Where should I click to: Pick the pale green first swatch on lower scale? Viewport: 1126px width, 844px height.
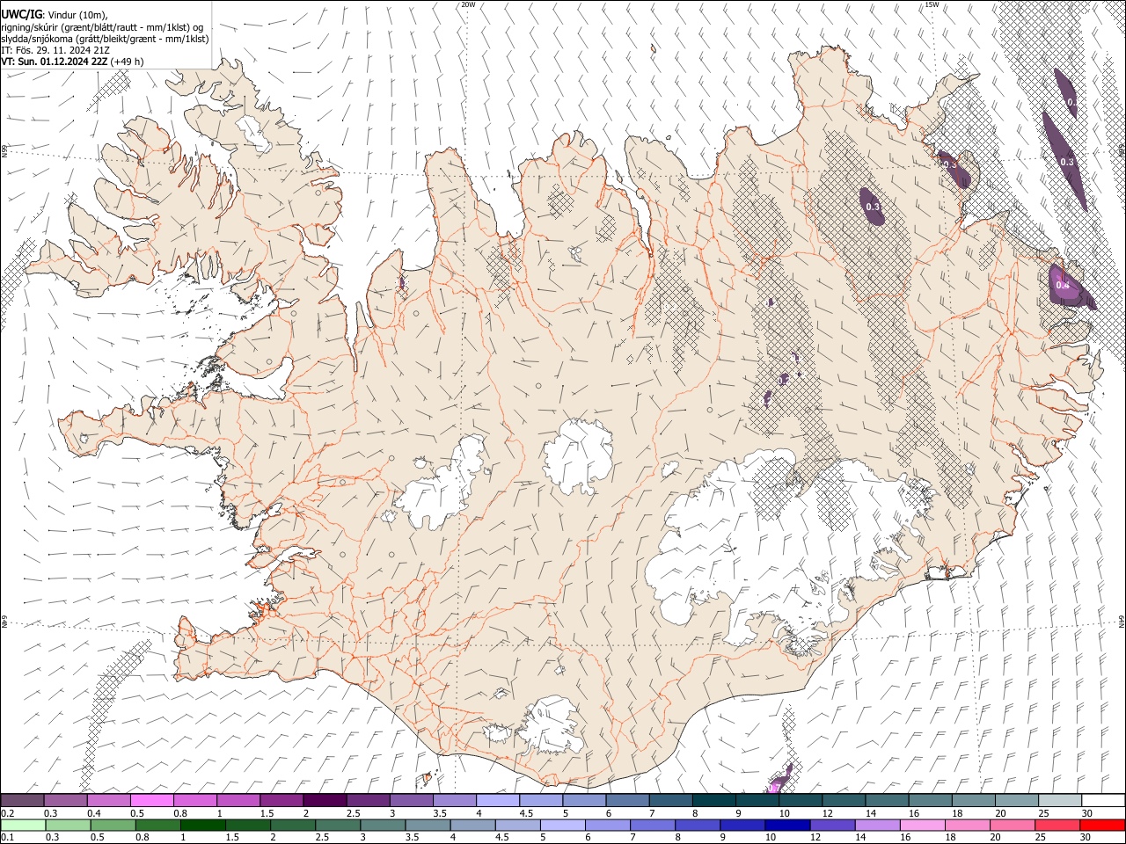pyautogui.click(x=23, y=825)
